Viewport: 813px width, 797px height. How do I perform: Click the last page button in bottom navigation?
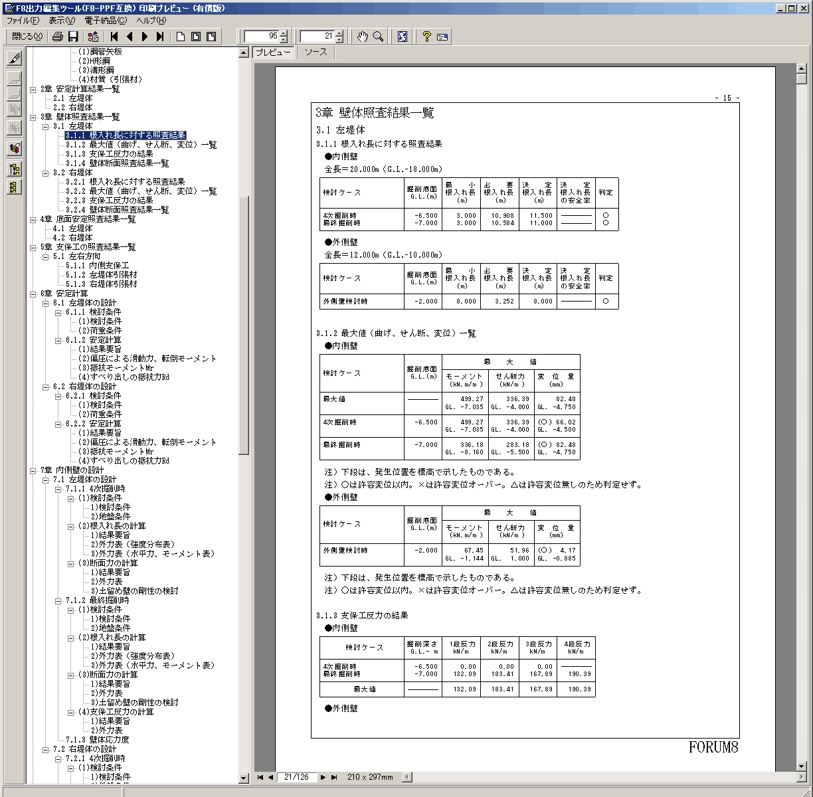[334, 777]
